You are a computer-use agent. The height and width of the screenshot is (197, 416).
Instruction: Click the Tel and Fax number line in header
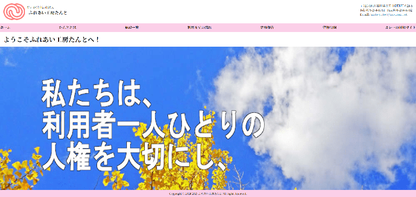click(x=386, y=10)
